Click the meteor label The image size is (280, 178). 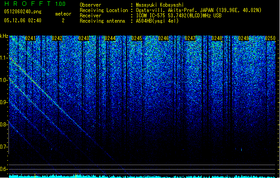pos(63,14)
